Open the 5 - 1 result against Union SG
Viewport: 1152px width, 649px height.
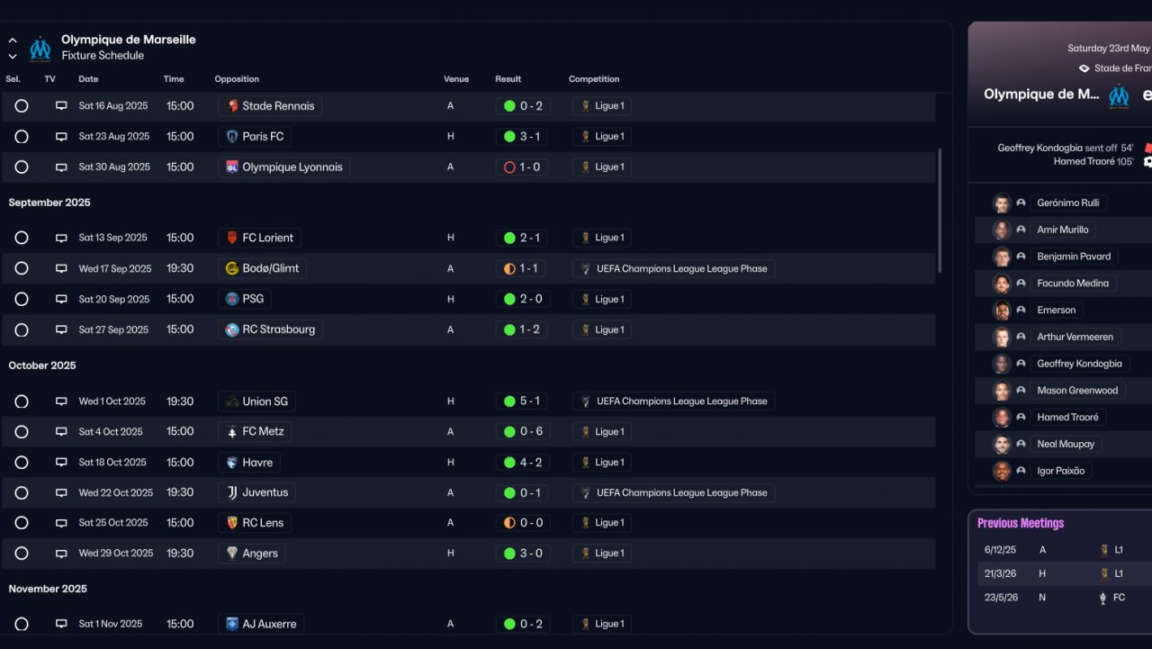tap(523, 401)
